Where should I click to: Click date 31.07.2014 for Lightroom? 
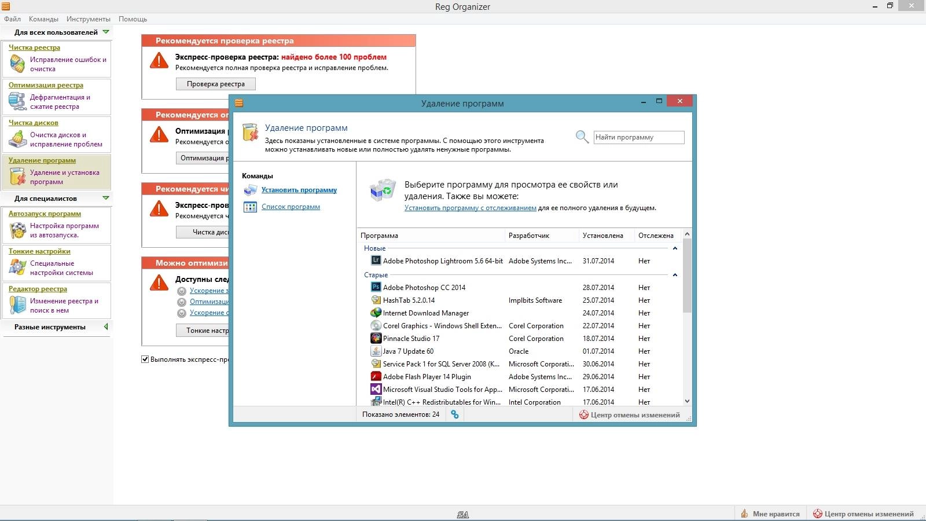[x=598, y=261]
